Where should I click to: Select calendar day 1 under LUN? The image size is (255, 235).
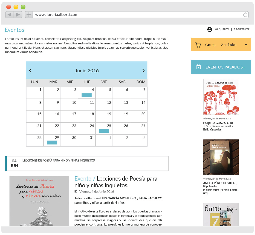[35, 93]
